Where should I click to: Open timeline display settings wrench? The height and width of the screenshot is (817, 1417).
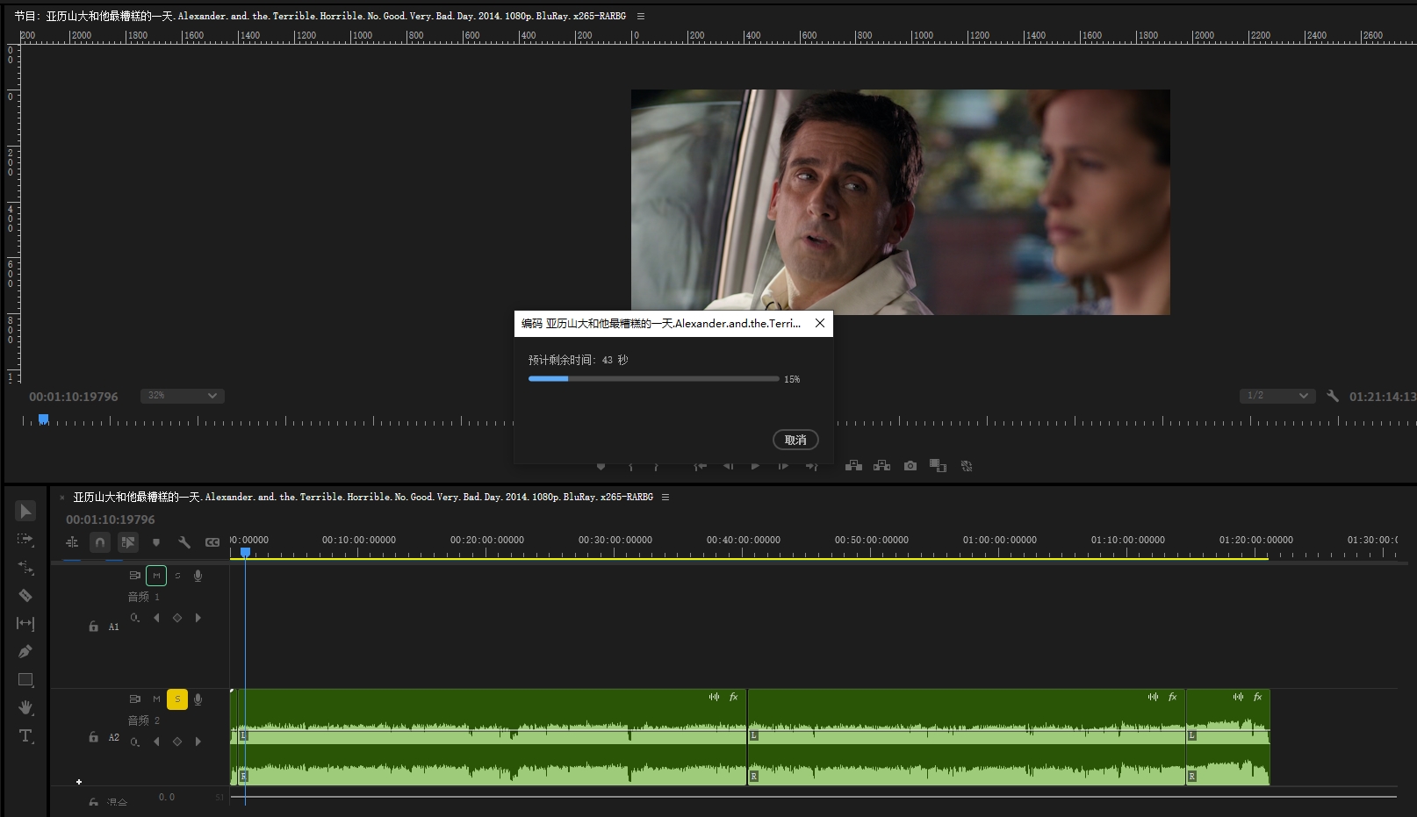tap(184, 542)
